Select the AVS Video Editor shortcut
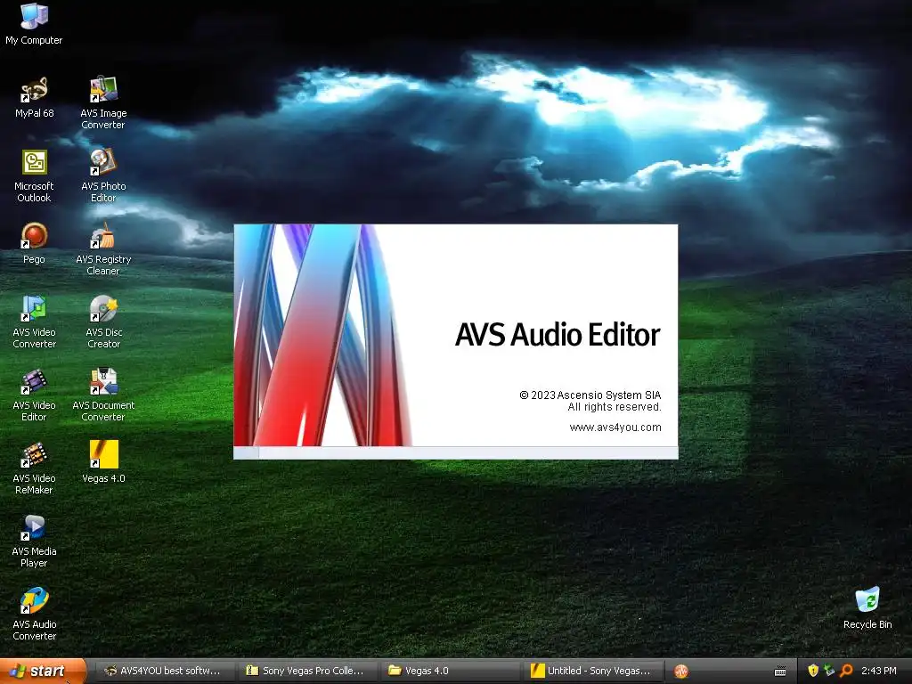This screenshot has height=684, width=912. (x=34, y=395)
